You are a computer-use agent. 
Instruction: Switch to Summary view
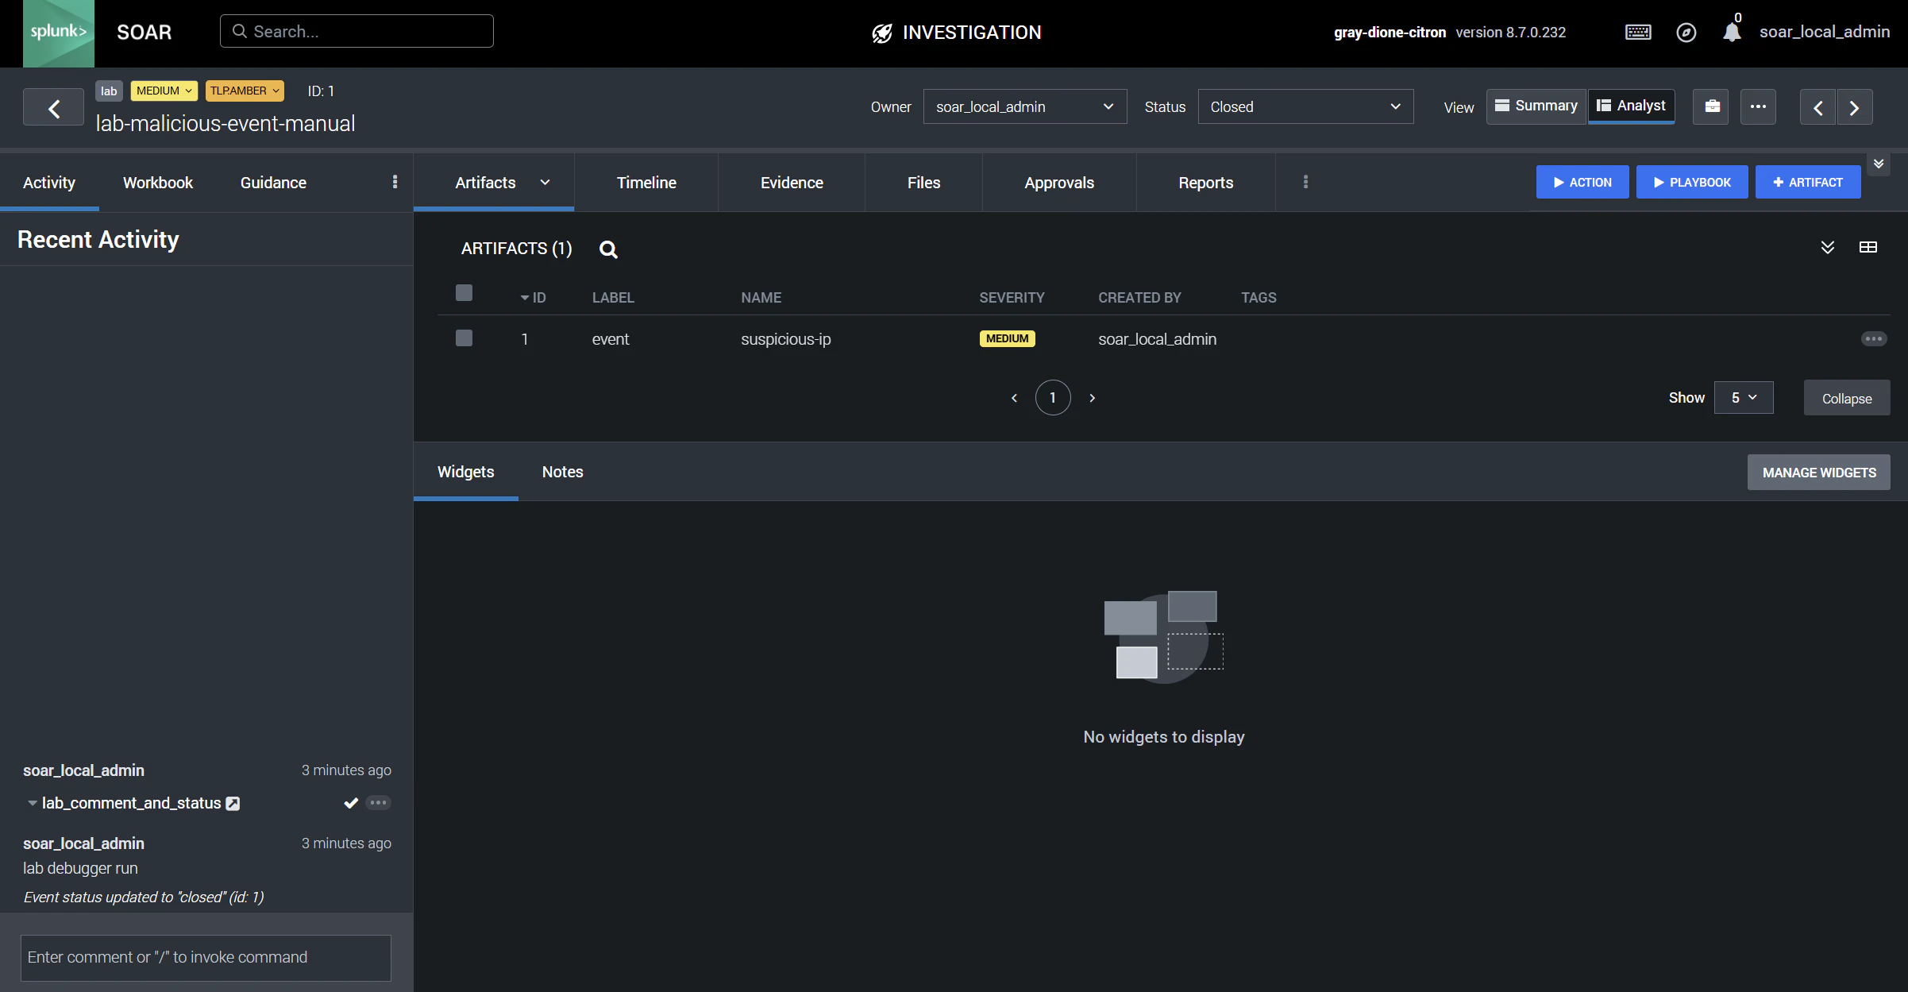1536,106
